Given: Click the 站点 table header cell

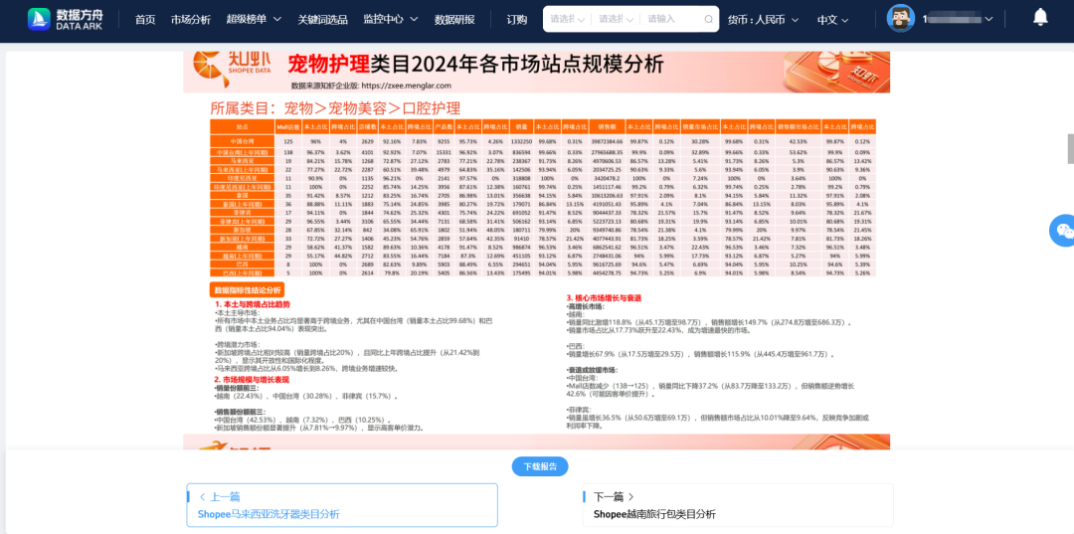Looking at the screenshot, I should tap(242, 126).
